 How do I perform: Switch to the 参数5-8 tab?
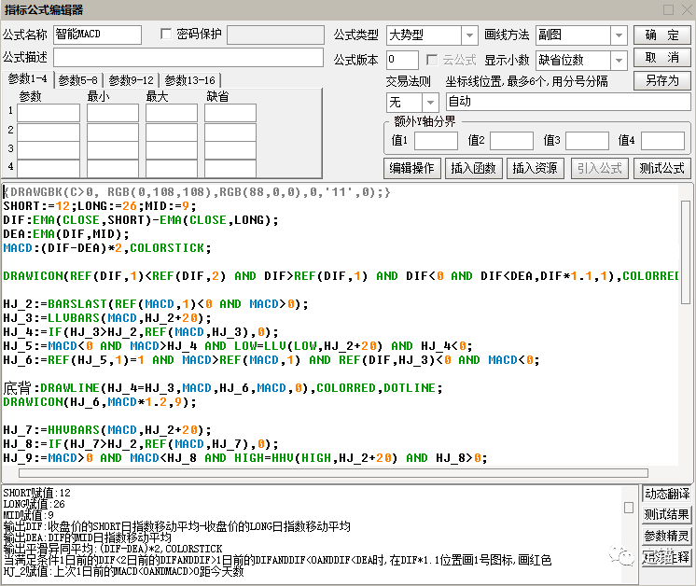pyautogui.click(x=78, y=80)
